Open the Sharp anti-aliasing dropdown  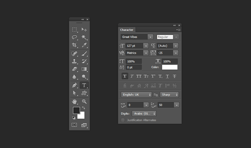[169, 95]
